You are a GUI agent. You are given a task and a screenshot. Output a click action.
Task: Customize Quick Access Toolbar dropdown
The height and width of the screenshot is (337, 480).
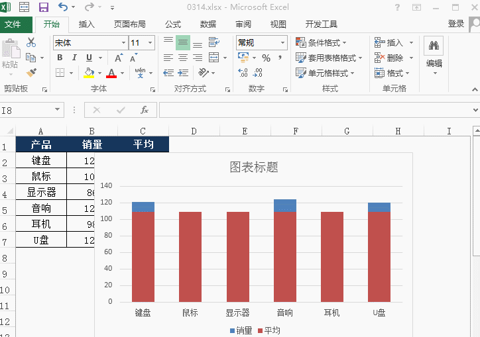(112, 8)
